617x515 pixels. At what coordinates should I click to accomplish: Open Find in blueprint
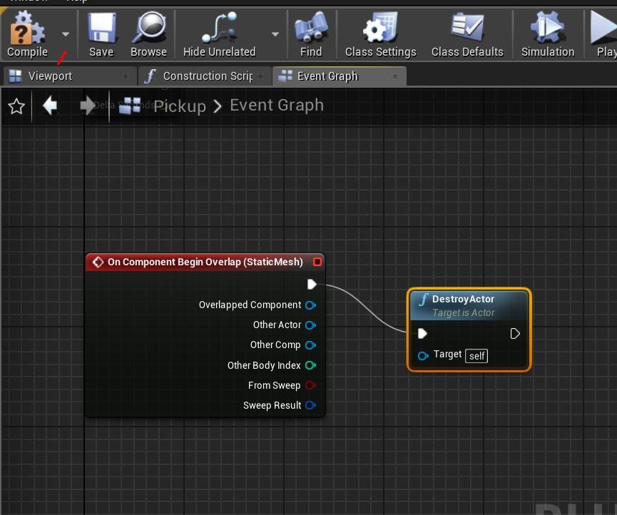(311, 35)
